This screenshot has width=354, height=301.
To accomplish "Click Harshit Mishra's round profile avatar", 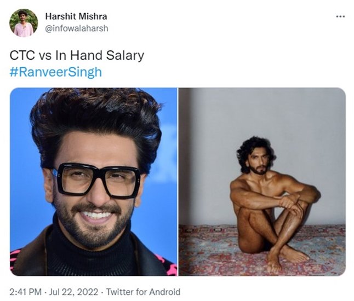I will point(24,23).
